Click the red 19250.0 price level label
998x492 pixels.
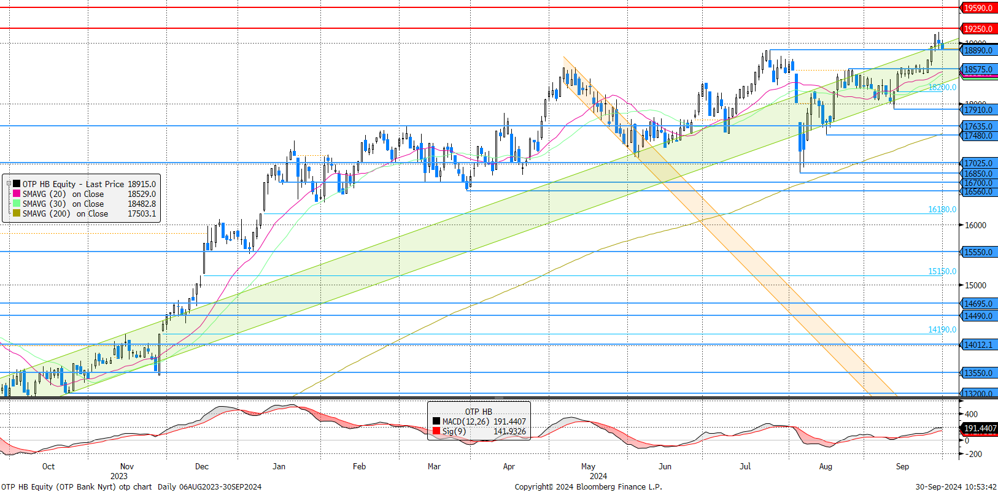[978, 29]
